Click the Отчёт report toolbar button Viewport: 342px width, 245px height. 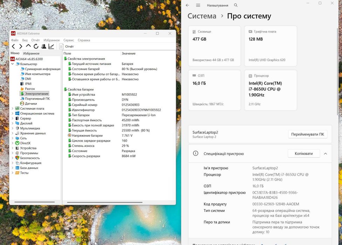point(67,47)
